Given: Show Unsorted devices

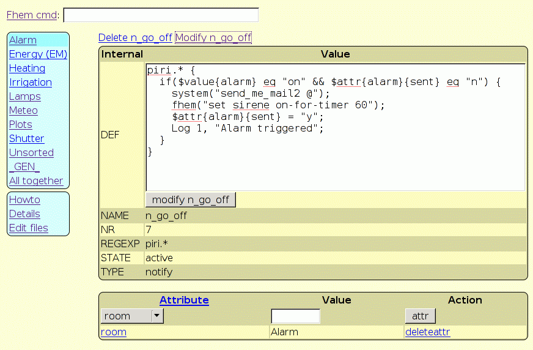Looking at the screenshot, I should coord(31,152).
